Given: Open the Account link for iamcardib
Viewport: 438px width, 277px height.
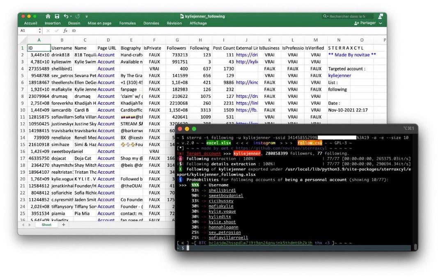Looking at the screenshot, I should (106, 110).
